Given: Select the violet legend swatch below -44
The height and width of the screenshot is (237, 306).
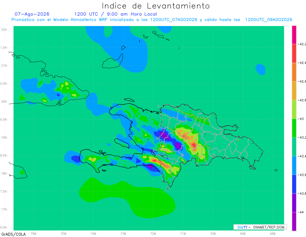Looking at the screenshot, I should [294, 221].
